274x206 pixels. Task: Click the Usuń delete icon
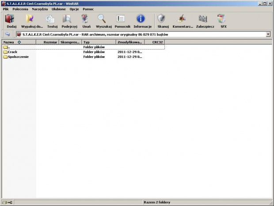85,19
